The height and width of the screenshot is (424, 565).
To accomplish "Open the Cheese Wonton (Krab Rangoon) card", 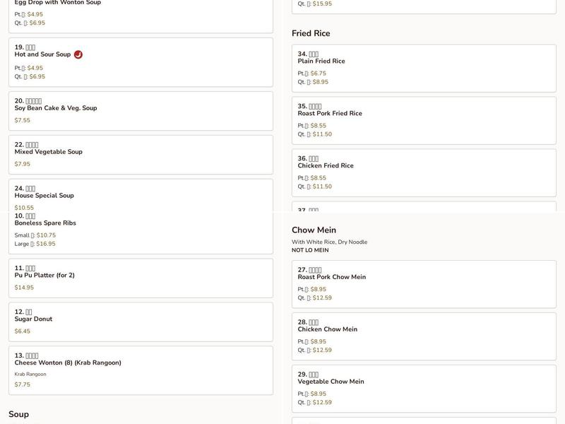I will click(x=65, y=362).
